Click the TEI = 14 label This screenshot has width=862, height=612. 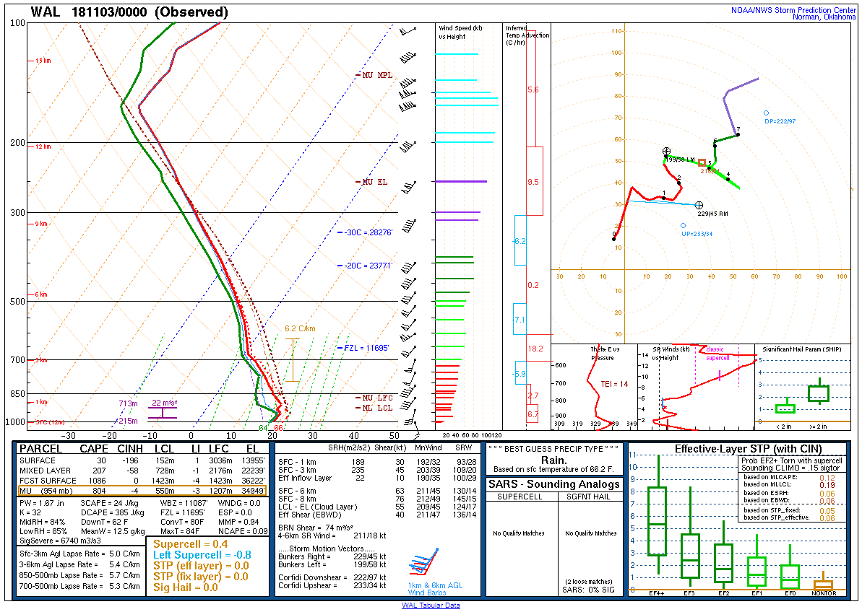614,384
